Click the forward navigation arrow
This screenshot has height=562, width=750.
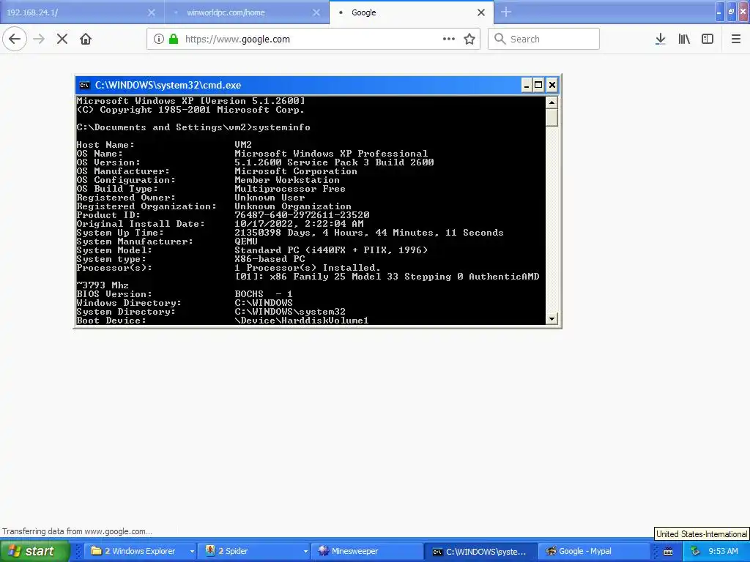39,39
